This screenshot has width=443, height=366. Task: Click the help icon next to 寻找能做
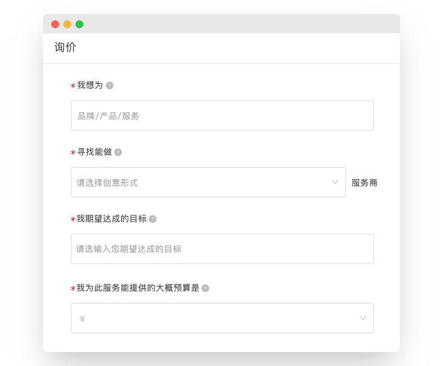coord(118,152)
